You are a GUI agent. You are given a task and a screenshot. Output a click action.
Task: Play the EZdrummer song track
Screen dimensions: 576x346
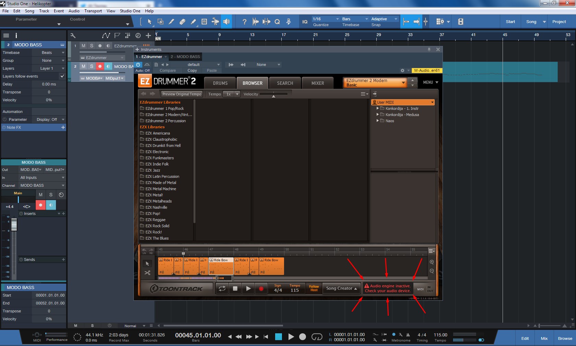248,289
